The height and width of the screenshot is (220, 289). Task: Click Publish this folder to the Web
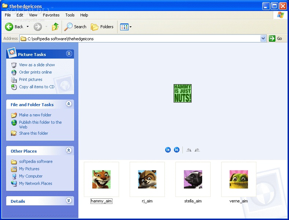[40, 124]
